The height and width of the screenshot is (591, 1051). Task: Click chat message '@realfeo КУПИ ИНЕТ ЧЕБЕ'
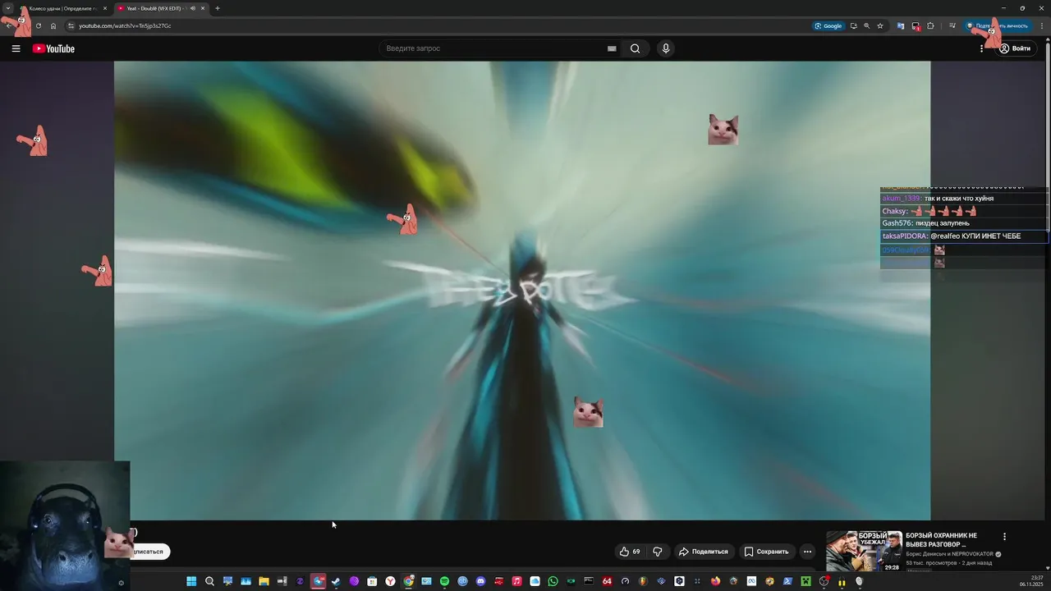point(975,236)
